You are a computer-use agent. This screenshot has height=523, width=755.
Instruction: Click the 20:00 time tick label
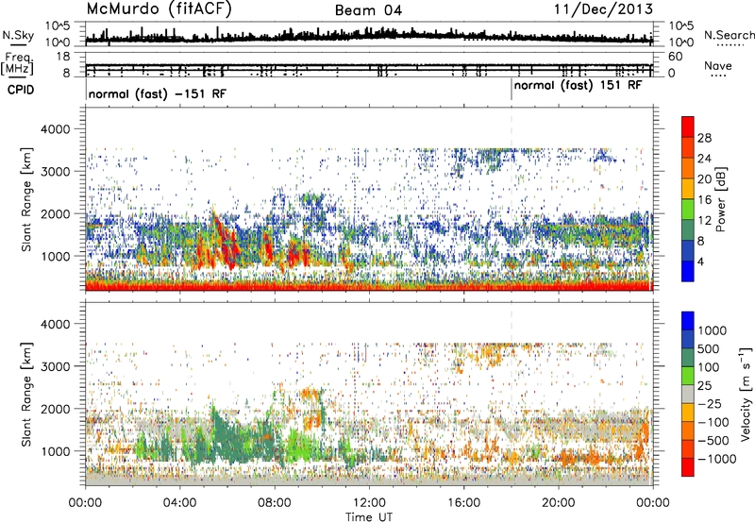pos(558,503)
